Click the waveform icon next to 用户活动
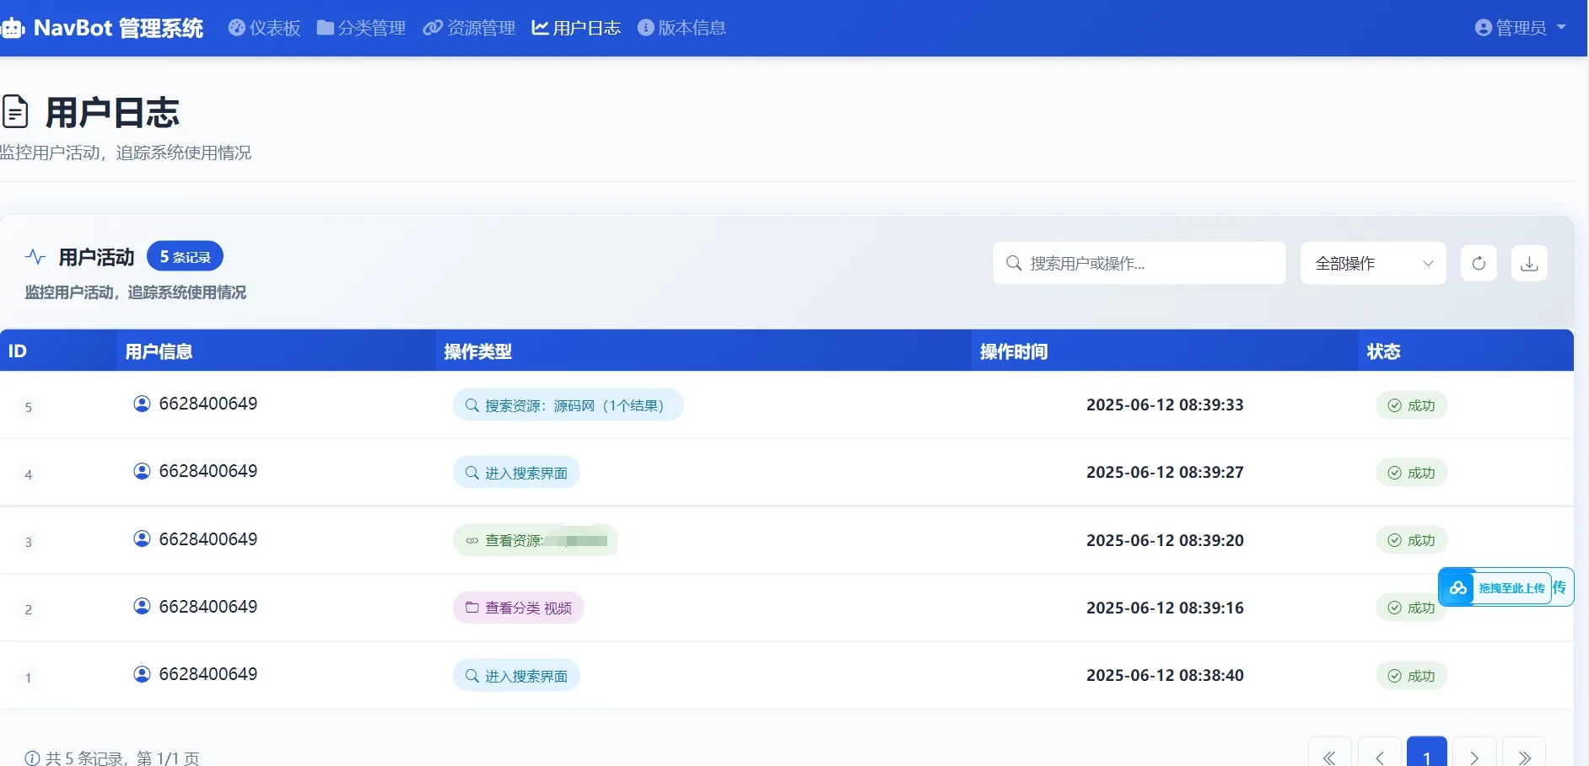 pyautogui.click(x=35, y=257)
